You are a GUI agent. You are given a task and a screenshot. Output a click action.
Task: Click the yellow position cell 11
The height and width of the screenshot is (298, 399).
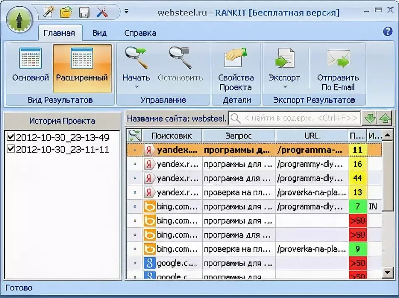357,150
